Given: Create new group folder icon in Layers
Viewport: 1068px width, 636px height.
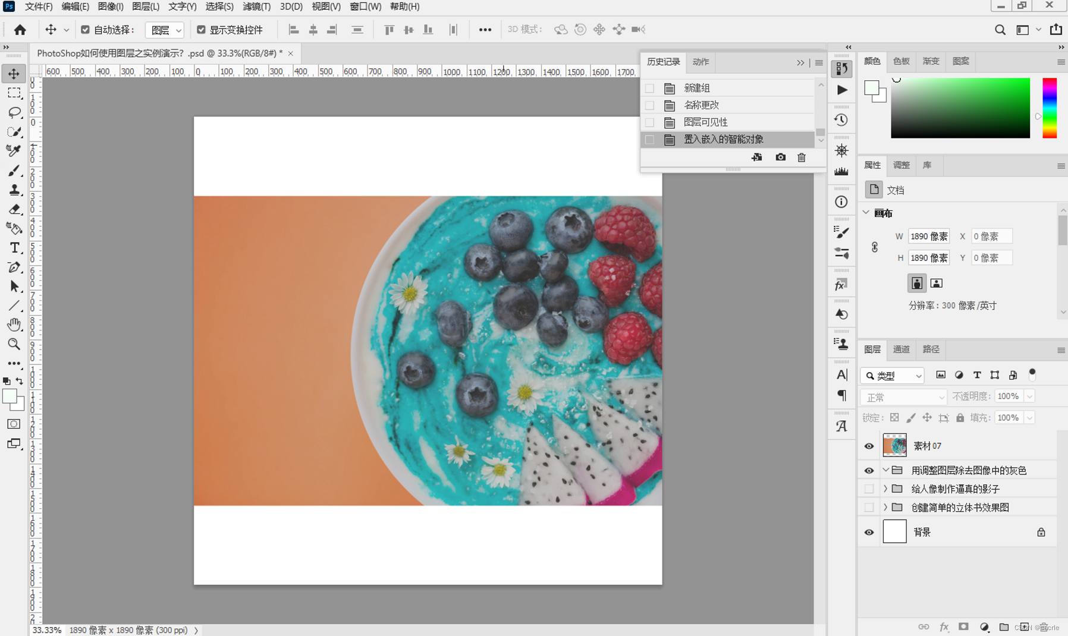Looking at the screenshot, I should pyautogui.click(x=1004, y=627).
